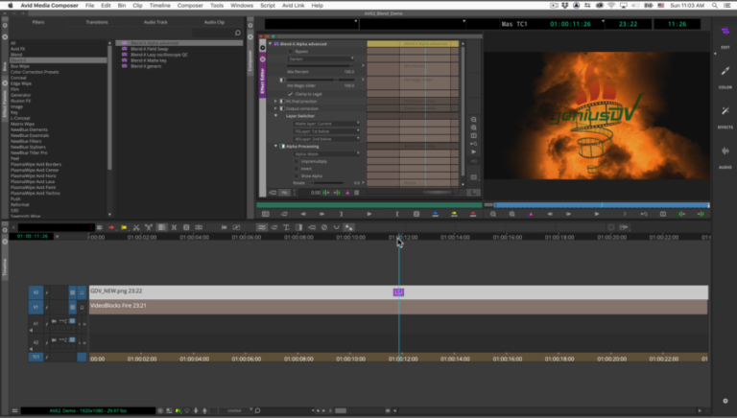Image resolution: width=737 pixels, height=418 pixels.
Task: Click the source monitor Play button
Action: pyautogui.click(x=368, y=214)
